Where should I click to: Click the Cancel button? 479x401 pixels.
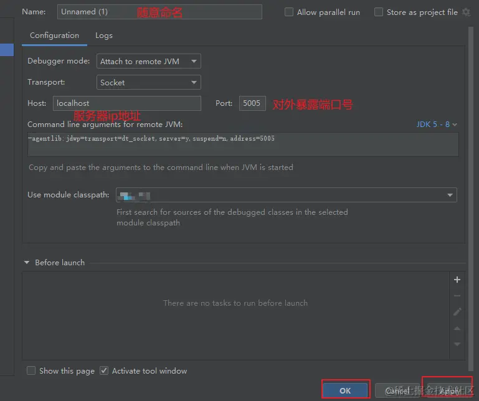tap(397, 390)
